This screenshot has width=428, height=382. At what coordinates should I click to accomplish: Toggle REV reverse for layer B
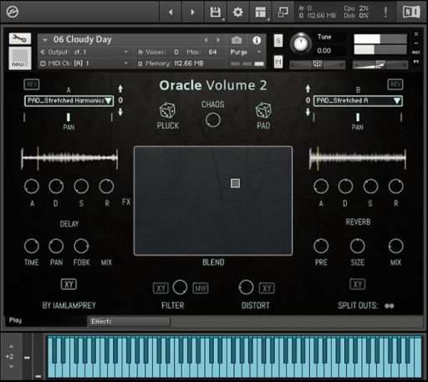pos(395,84)
